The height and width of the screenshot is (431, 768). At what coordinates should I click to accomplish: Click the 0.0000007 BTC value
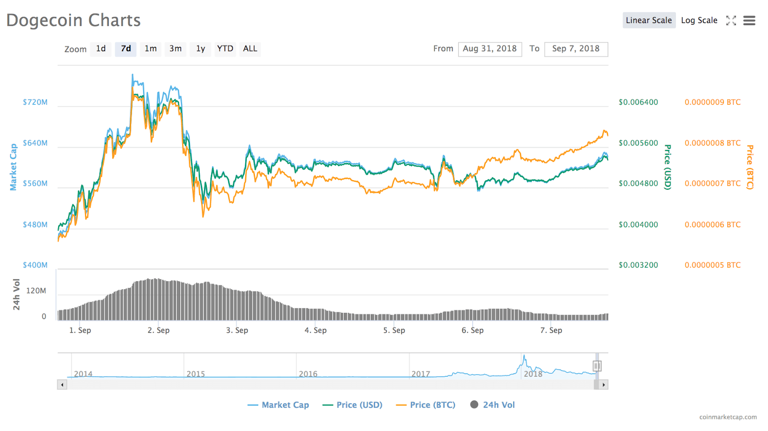click(x=713, y=184)
